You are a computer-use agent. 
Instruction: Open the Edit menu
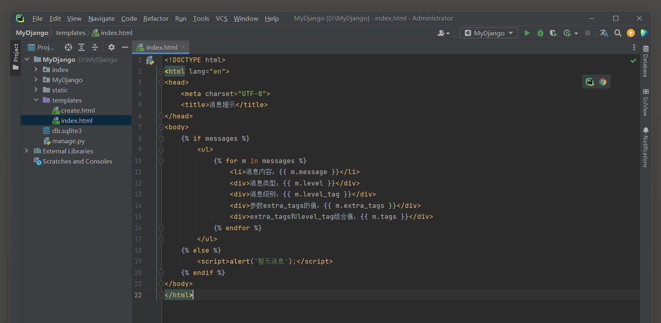coord(55,18)
